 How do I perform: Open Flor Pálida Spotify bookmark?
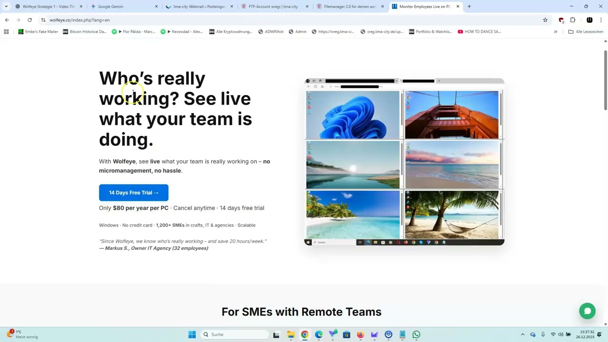tap(133, 32)
